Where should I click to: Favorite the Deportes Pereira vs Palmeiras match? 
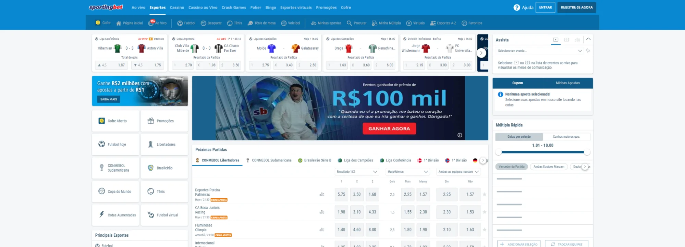pyautogui.click(x=485, y=194)
